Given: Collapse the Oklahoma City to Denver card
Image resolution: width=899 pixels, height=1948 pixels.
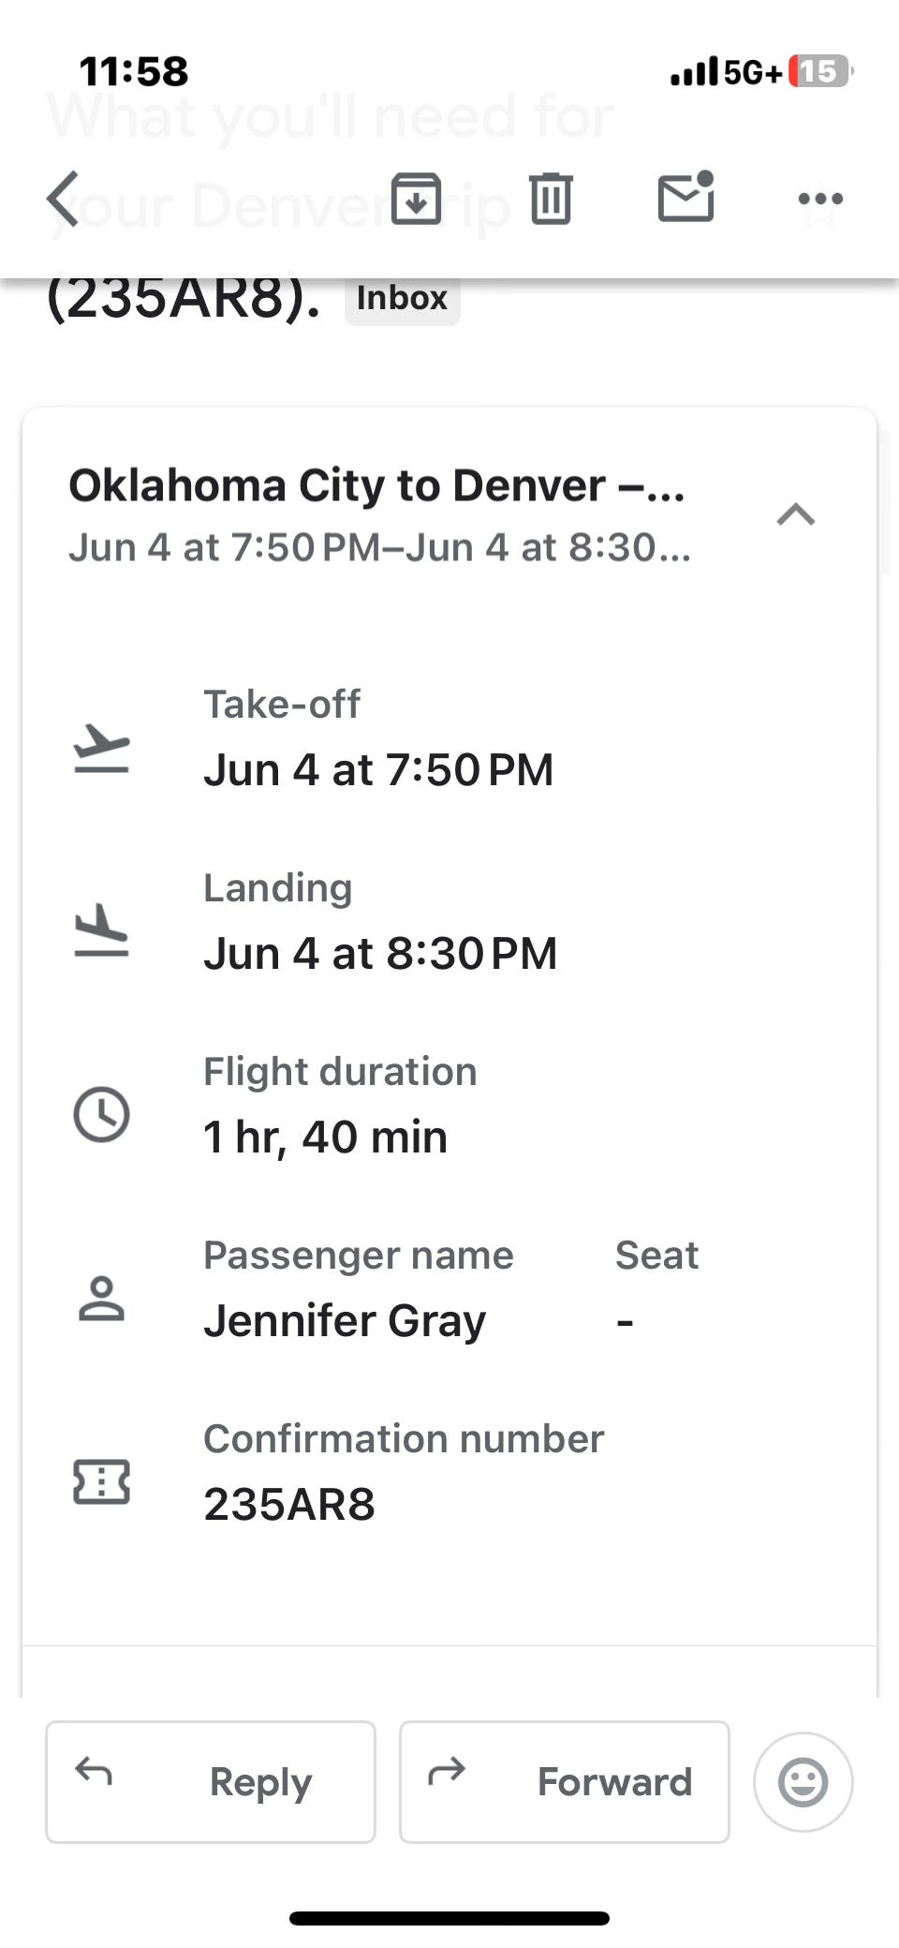Looking at the screenshot, I should coord(796,514).
